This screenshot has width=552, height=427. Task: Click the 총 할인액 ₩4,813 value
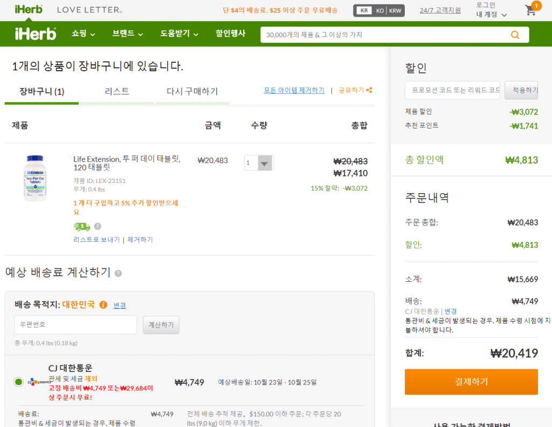521,160
